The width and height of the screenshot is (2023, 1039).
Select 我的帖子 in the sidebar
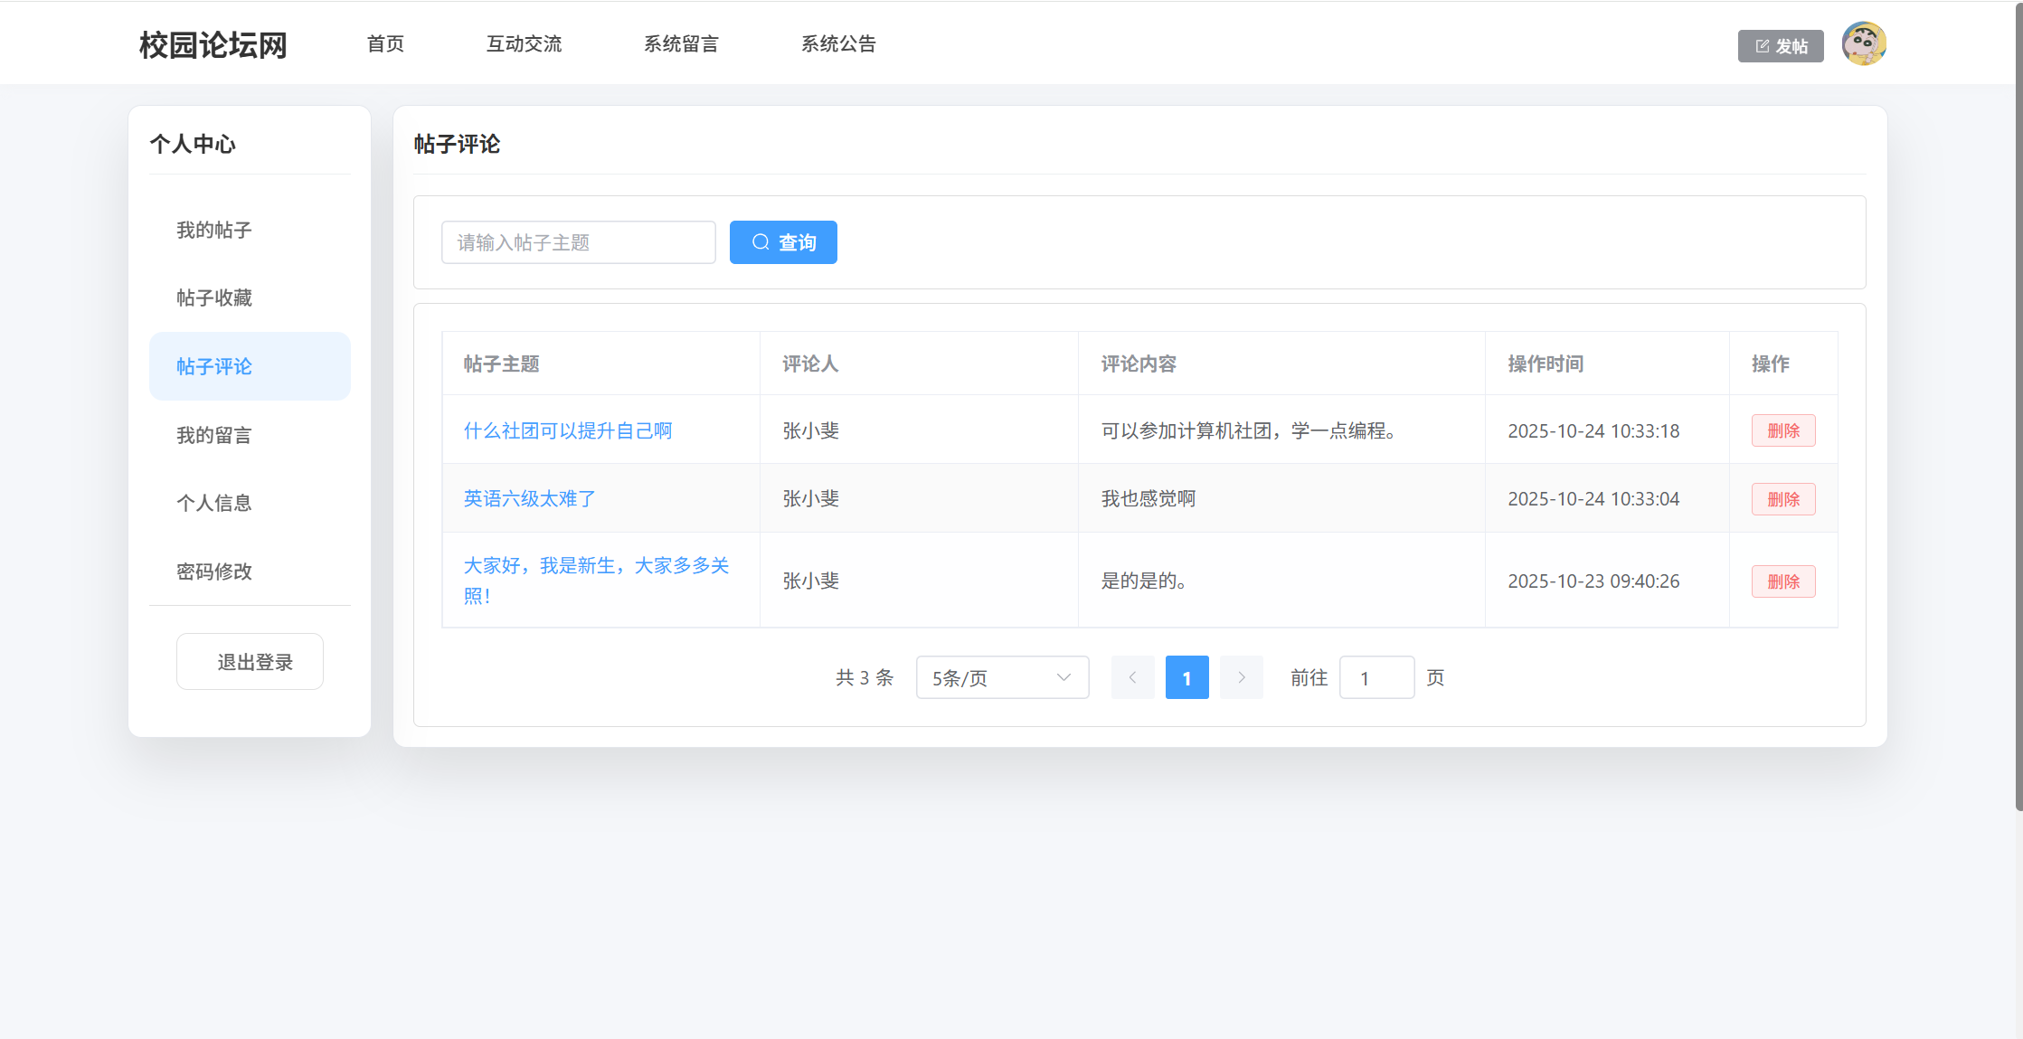click(214, 230)
